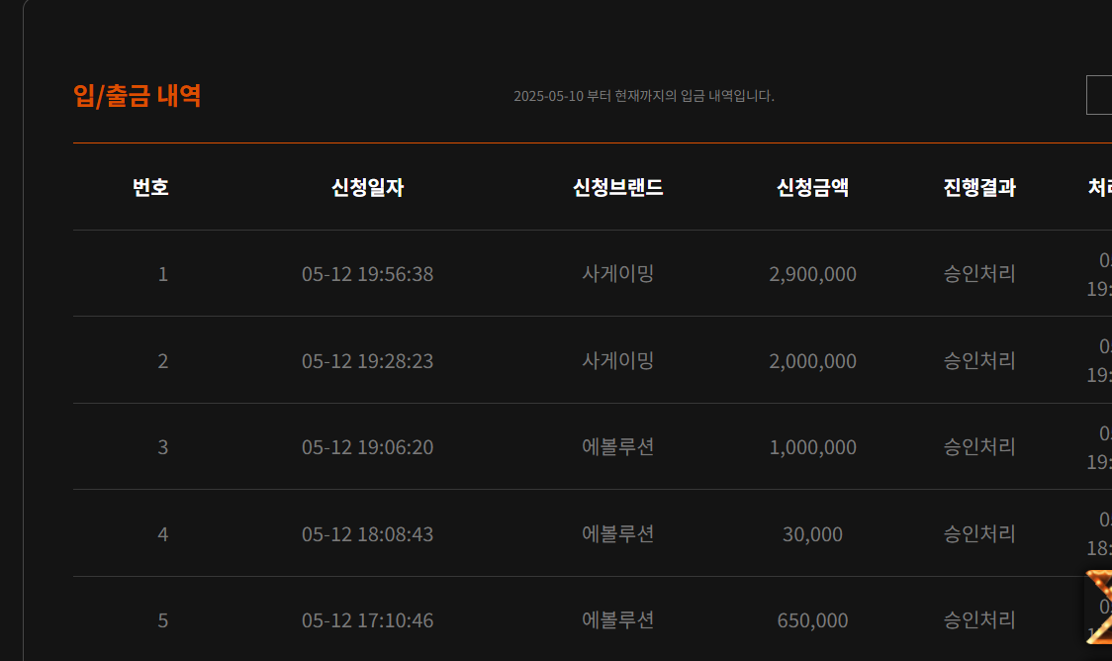This screenshot has height=661, width=1112.
Task: Select row 1 date 05-12 19:56:38
Action: tap(367, 274)
